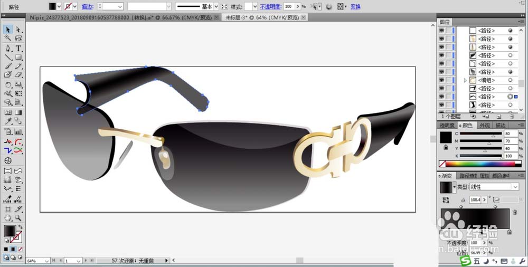The width and height of the screenshot is (528, 267).
Task: Open the 64% zoom level dropdown
Action: [x=47, y=261]
